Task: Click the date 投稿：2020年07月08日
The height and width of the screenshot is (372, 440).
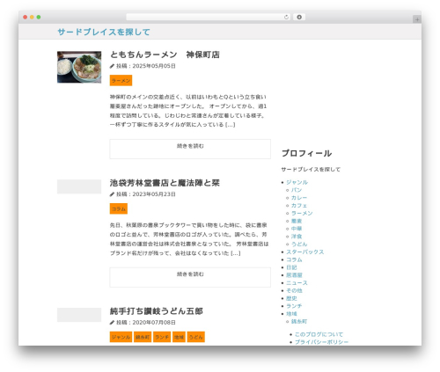Action: (146, 323)
